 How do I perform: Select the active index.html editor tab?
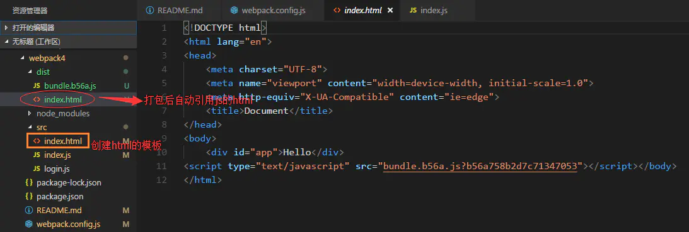click(x=362, y=10)
